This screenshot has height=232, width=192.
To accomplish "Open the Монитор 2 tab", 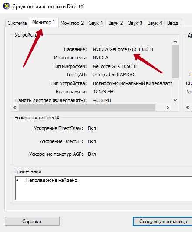I will click(x=72, y=23).
